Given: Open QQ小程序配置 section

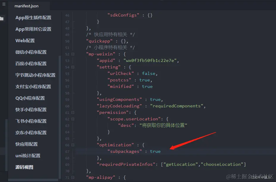Looking at the screenshot, I should tap(30, 98).
